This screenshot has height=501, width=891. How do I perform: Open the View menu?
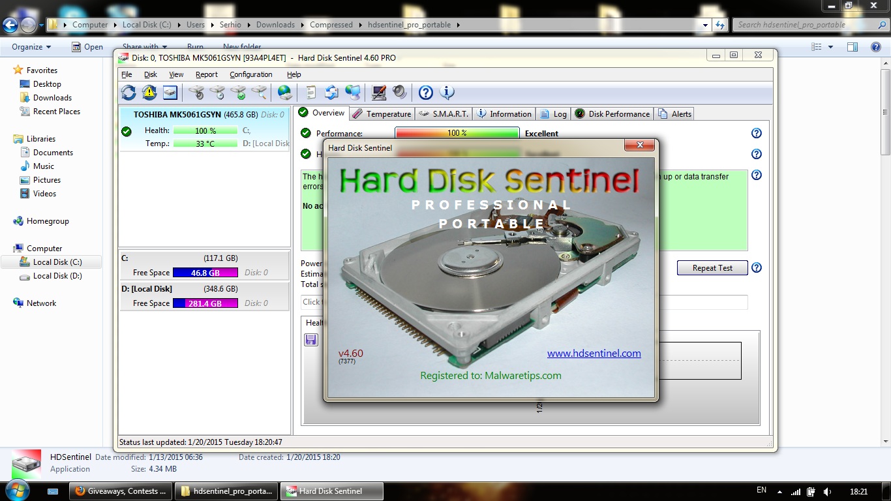pos(176,74)
